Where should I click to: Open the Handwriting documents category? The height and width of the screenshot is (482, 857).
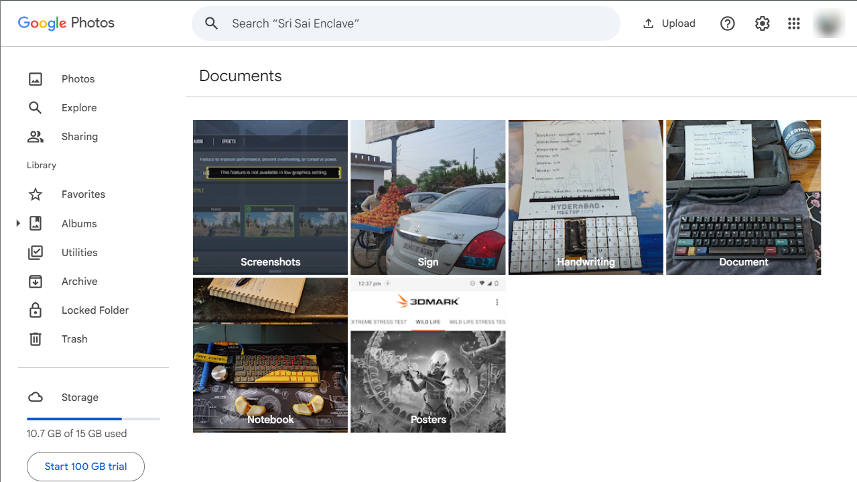[x=585, y=197]
